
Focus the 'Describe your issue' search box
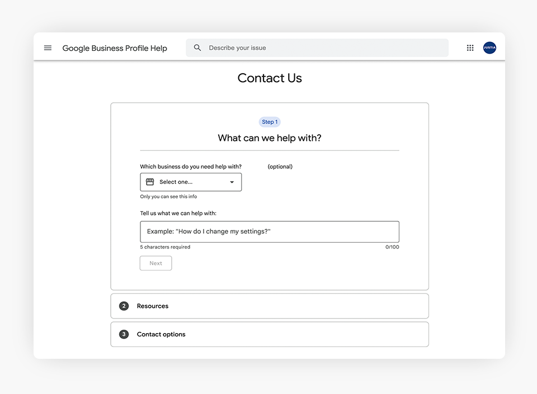click(324, 48)
